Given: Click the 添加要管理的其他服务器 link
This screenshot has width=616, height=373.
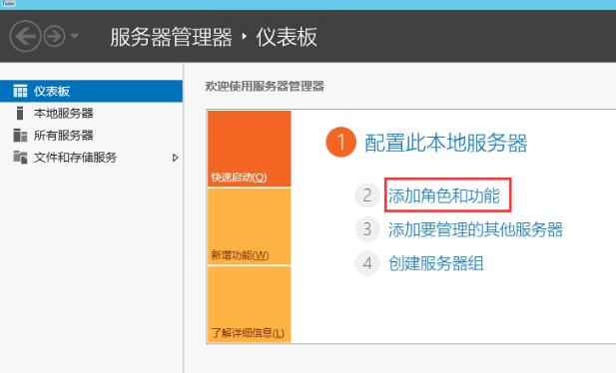Looking at the screenshot, I should tap(475, 229).
